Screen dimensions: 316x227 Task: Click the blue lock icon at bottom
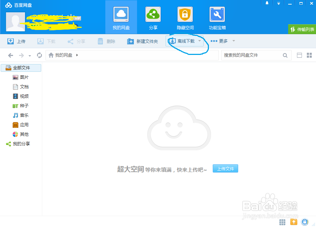pos(305,222)
